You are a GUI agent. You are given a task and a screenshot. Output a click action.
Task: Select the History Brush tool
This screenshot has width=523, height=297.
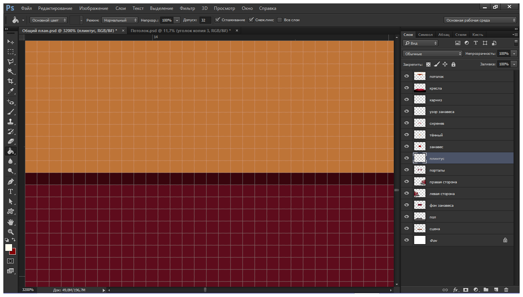click(11, 131)
